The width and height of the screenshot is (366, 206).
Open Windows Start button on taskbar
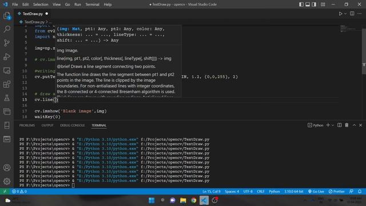pos(152,200)
